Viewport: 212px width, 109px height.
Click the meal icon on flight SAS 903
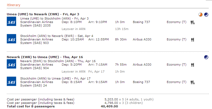(x=192, y=40)
